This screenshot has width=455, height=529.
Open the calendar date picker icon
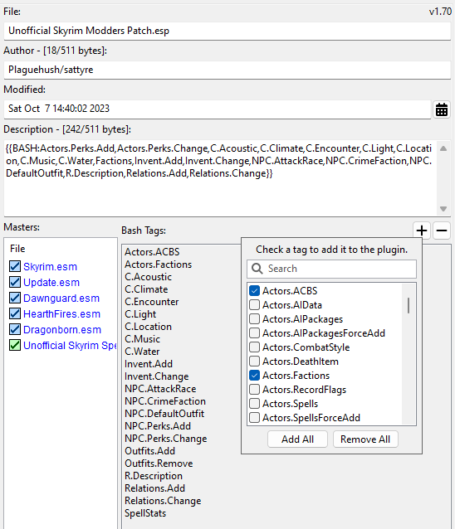[442, 109]
